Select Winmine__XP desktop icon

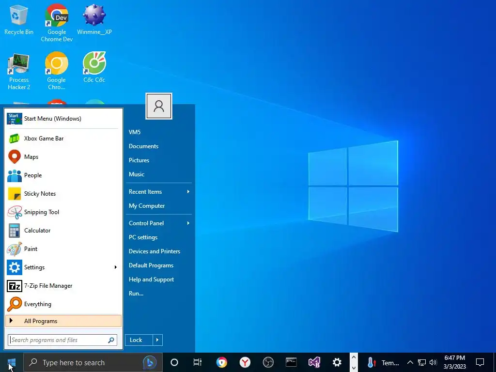(94, 19)
